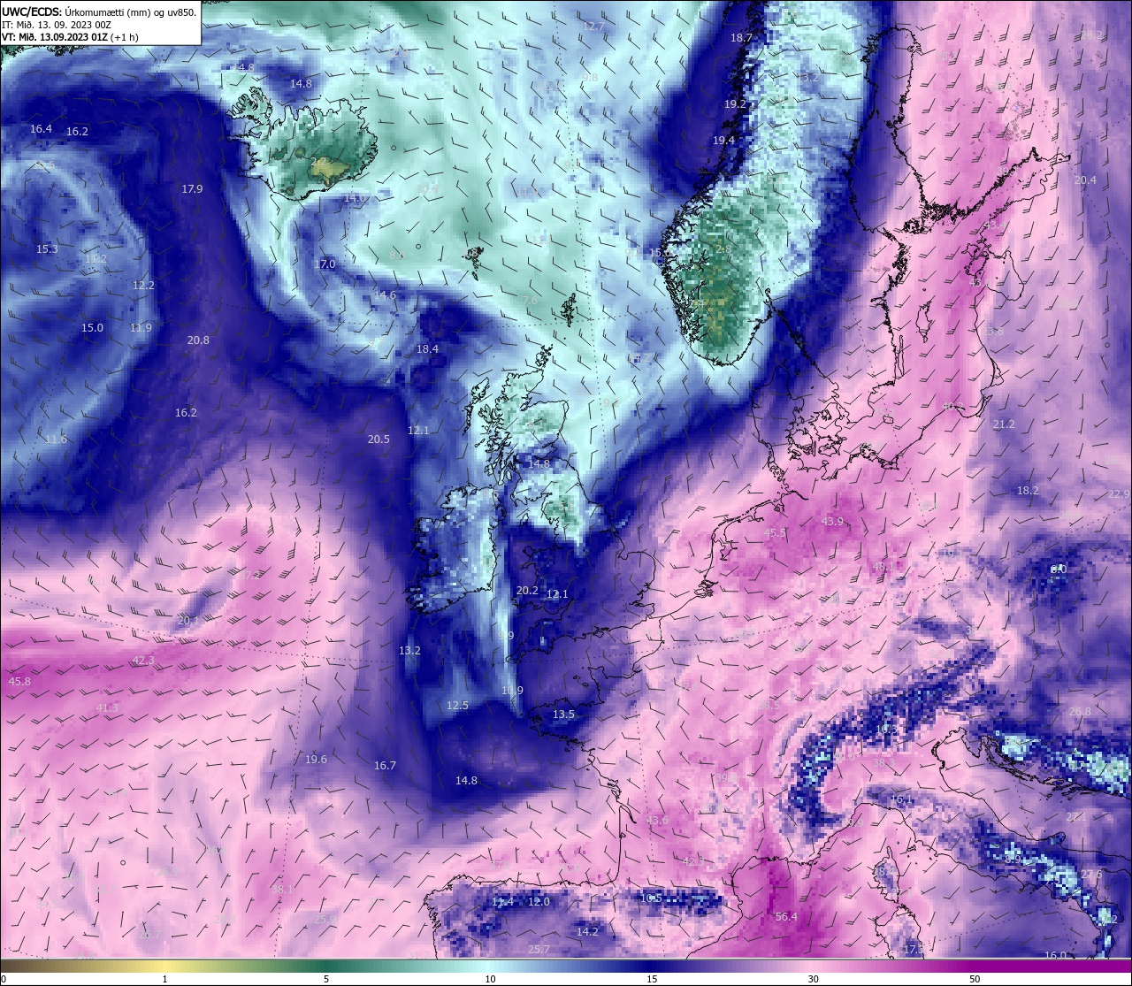The height and width of the screenshot is (986, 1132).
Task: Select the 19.4 value on the map
Action: coord(723,140)
